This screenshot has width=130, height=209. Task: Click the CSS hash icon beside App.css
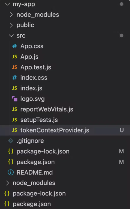tap(15, 46)
